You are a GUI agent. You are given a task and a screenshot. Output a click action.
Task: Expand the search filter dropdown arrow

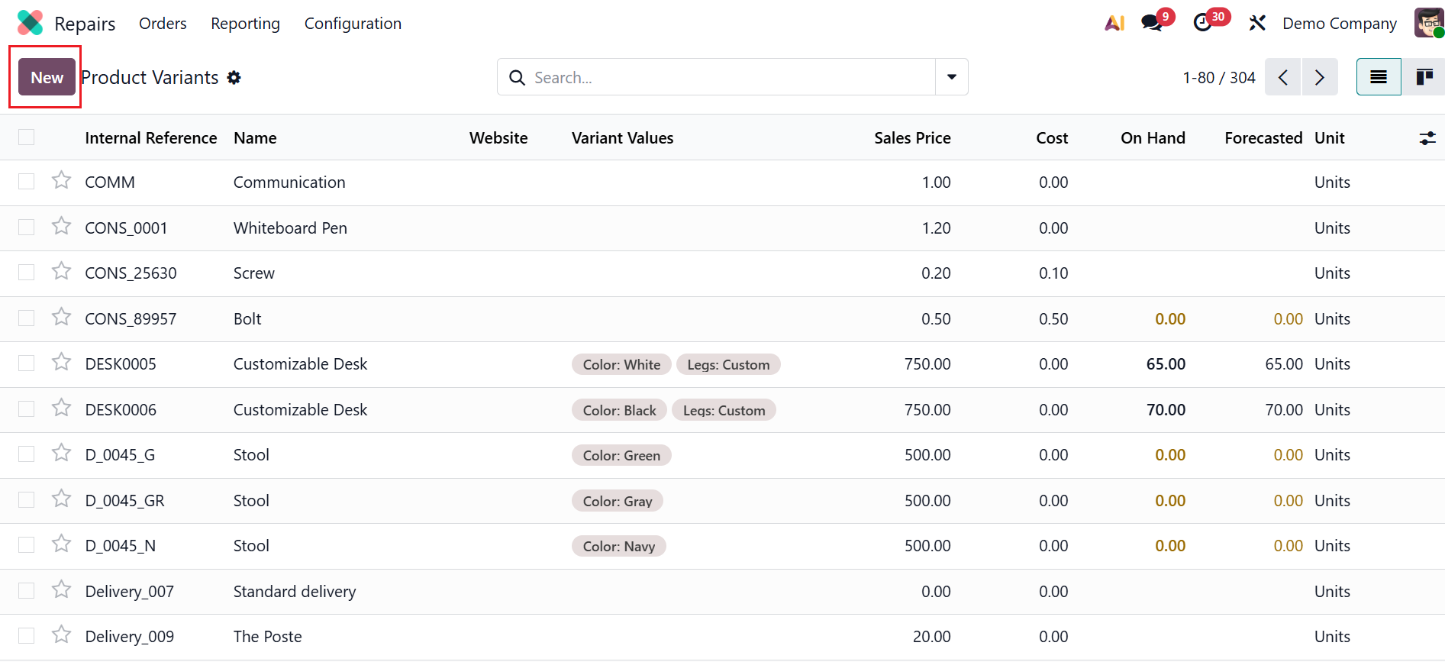click(952, 77)
